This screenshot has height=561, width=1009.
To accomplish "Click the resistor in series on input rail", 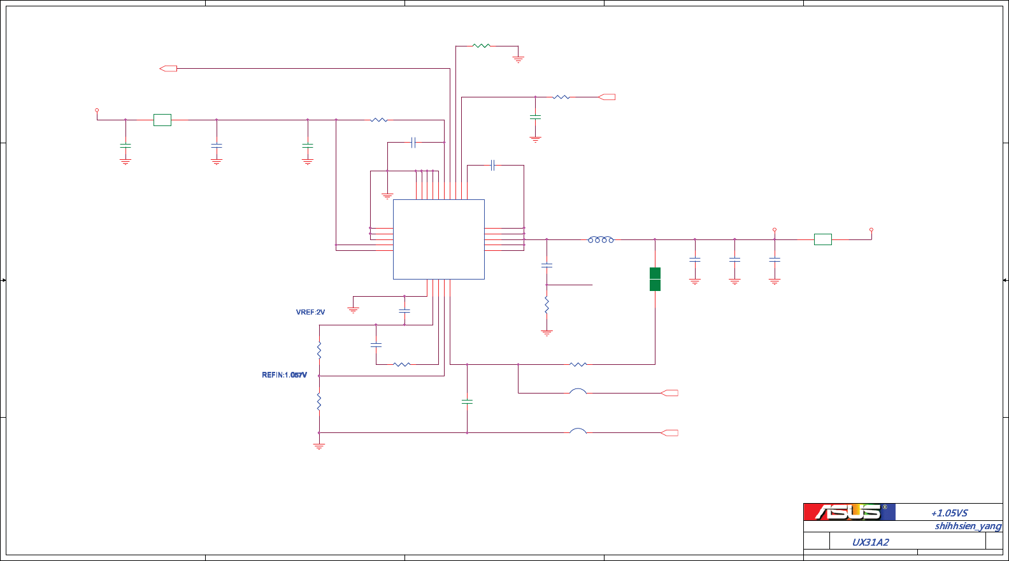I will pos(379,120).
